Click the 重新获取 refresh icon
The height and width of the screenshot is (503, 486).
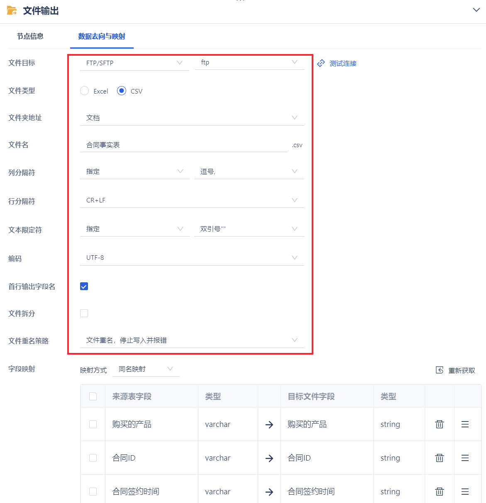[440, 370]
